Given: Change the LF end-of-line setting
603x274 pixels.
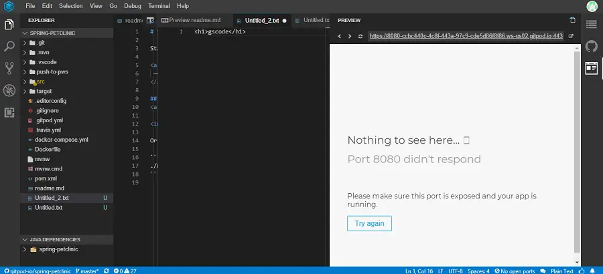Looking at the screenshot, I should (441, 271).
